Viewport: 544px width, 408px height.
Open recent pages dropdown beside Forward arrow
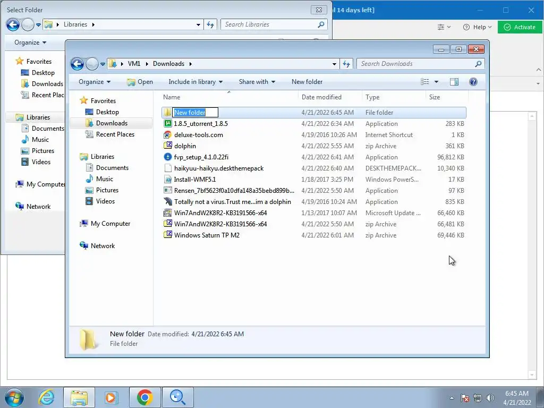pos(103,64)
